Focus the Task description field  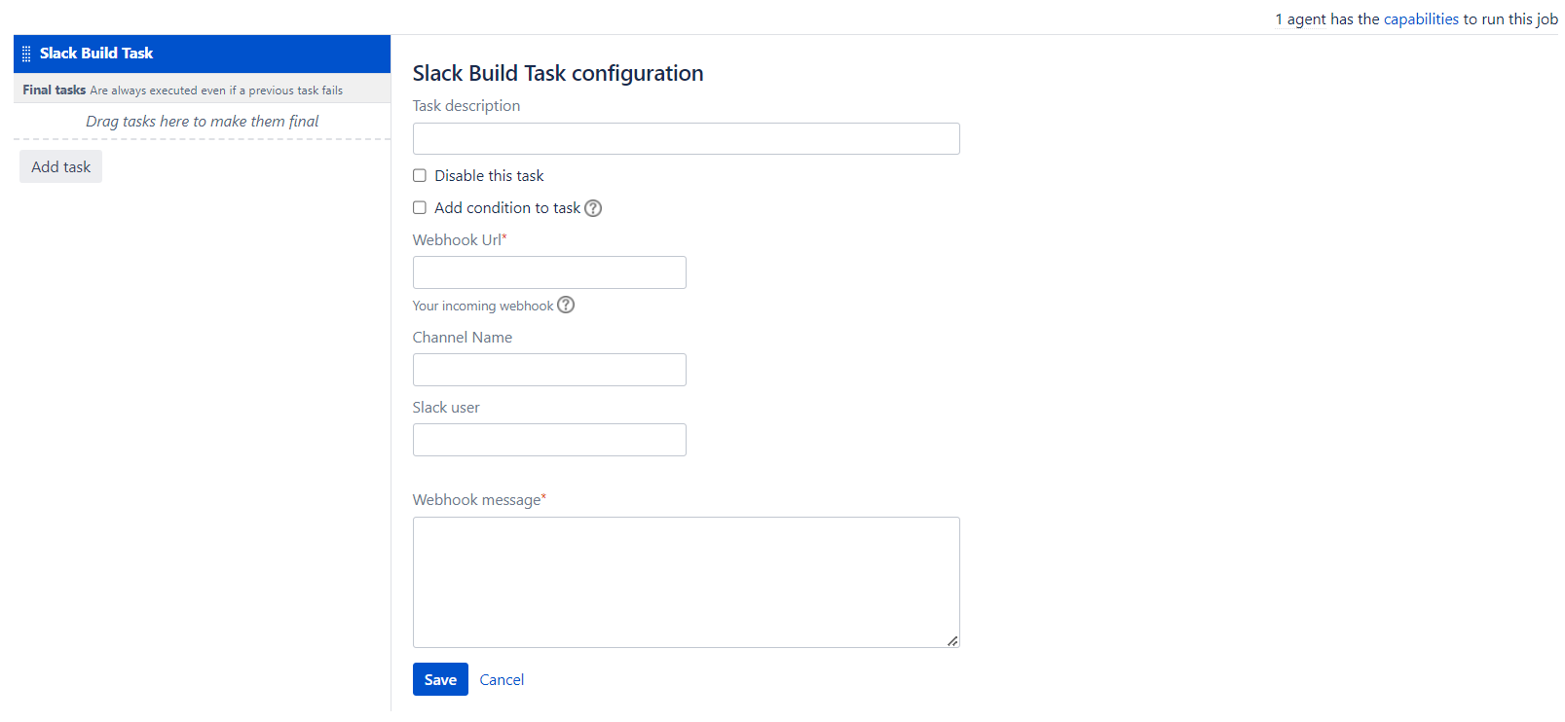[x=686, y=139]
